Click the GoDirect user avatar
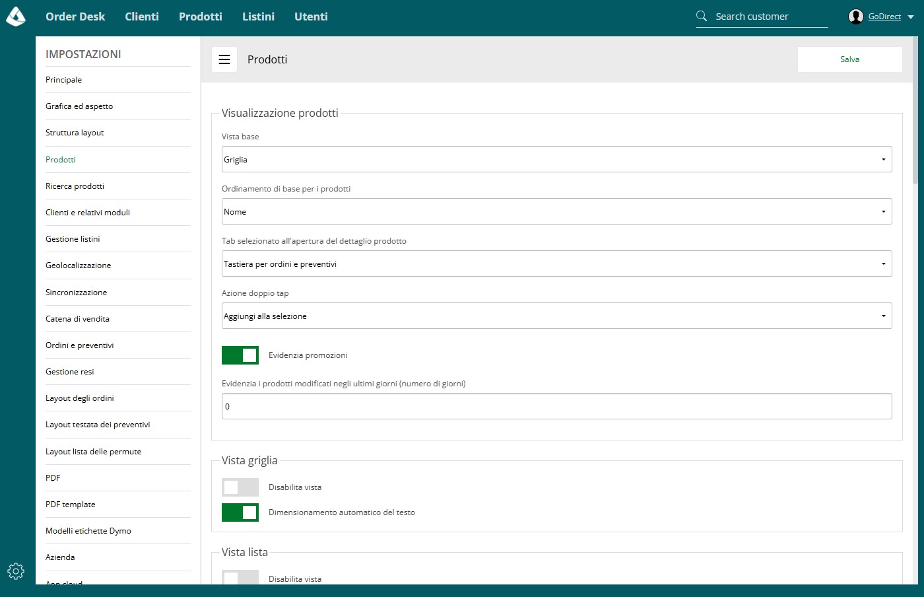924x597 pixels. tap(856, 17)
